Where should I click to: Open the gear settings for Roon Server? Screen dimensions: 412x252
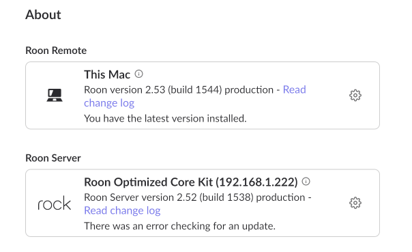tap(355, 203)
